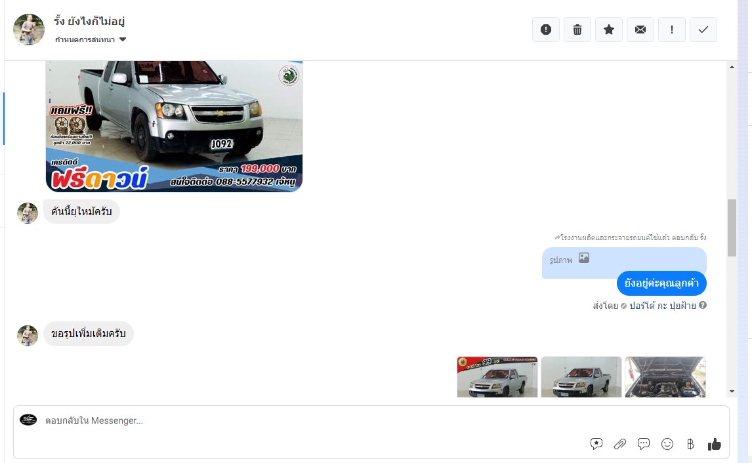Image resolution: width=752 pixels, height=463 pixels.
Task: Open first sent truck thumbnail with red banner
Action: point(497,376)
